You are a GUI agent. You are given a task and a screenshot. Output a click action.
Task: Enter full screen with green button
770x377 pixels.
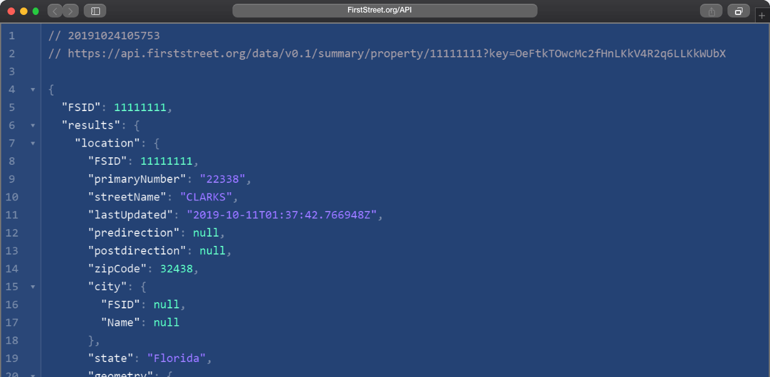[x=36, y=11]
